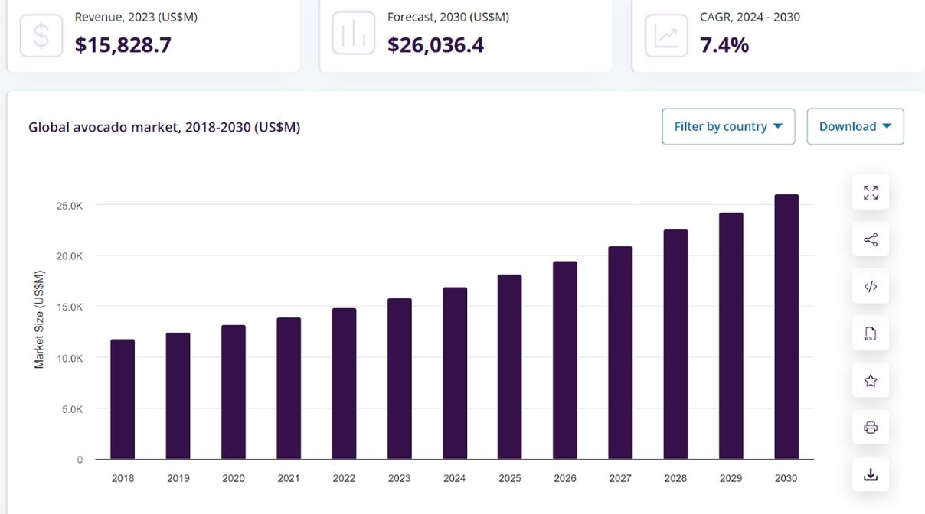
Task: Click the 2023 bar in chart
Action: (399, 379)
